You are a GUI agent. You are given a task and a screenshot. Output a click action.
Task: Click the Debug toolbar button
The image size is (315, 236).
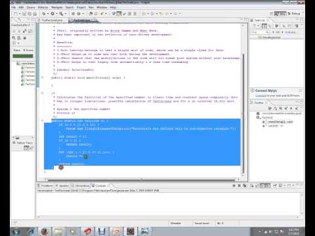click(44, 14)
